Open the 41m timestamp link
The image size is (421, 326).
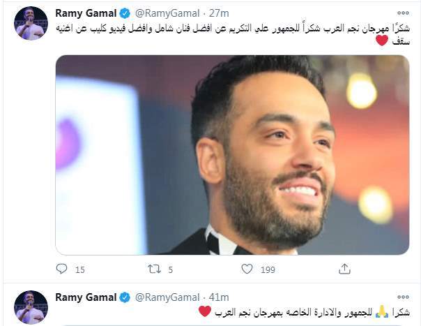[x=219, y=297]
